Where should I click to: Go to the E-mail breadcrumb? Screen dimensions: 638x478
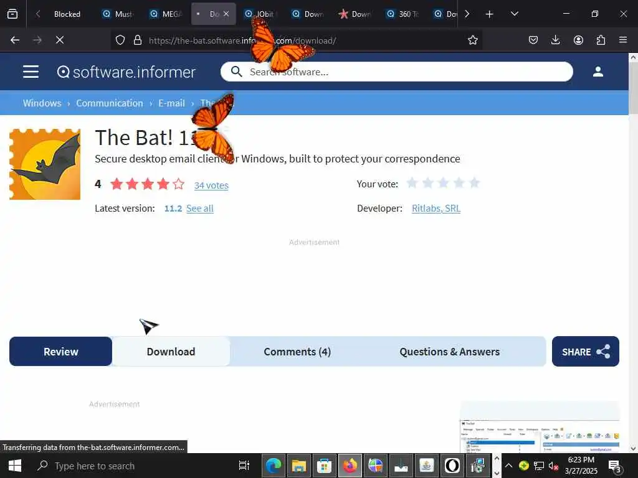click(171, 103)
